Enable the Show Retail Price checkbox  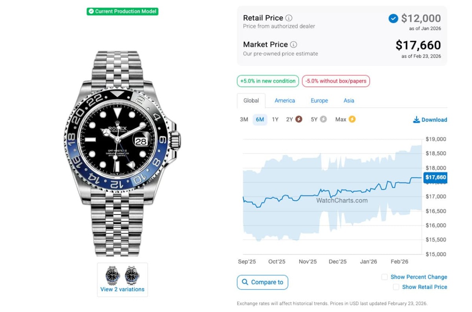click(x=396, y=287)
